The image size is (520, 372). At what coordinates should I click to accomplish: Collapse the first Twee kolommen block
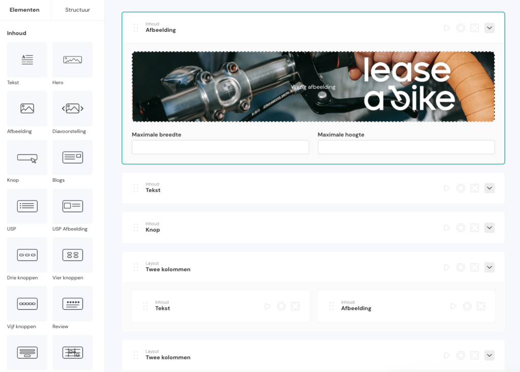click(489, 267)
